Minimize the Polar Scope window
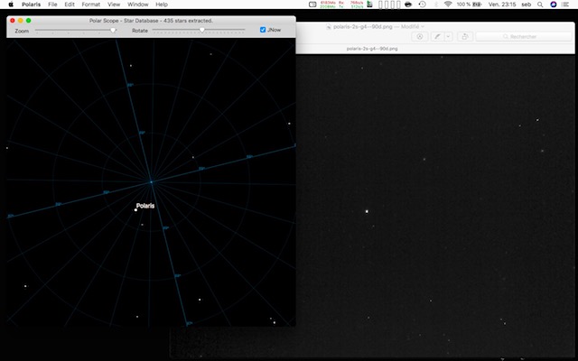Image resolution: width=578 pixels, height=361 pixels. coord(20,21)
